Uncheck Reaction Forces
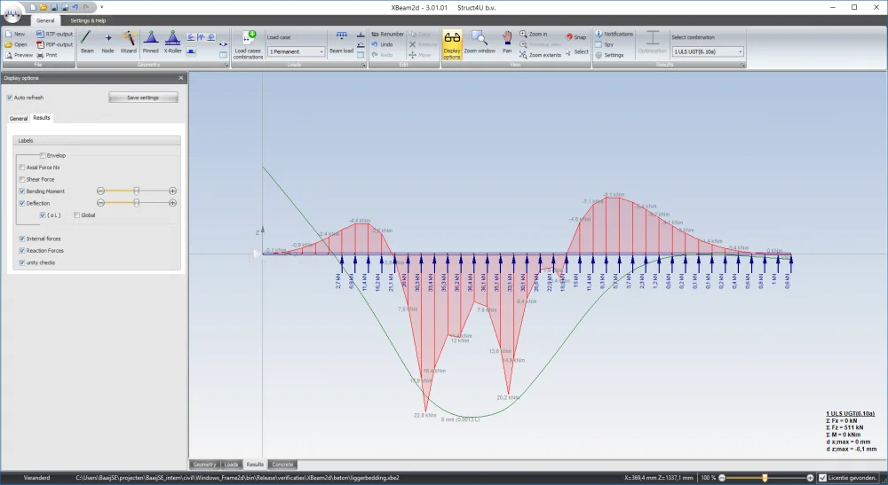The image size is (888, 485). (x=22, y=250)
